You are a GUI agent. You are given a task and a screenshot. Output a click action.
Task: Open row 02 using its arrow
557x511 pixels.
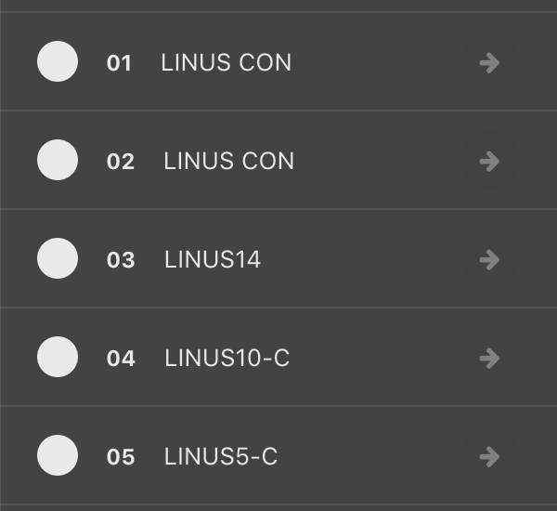coord(489,162)
